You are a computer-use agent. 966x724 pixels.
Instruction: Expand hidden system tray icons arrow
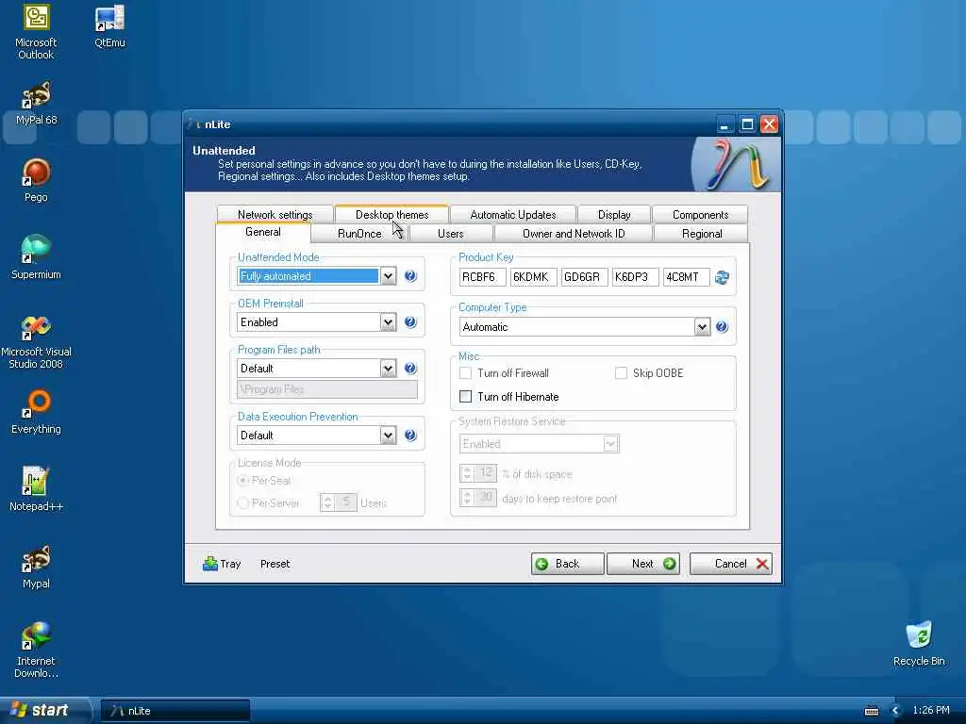point(896,711)
